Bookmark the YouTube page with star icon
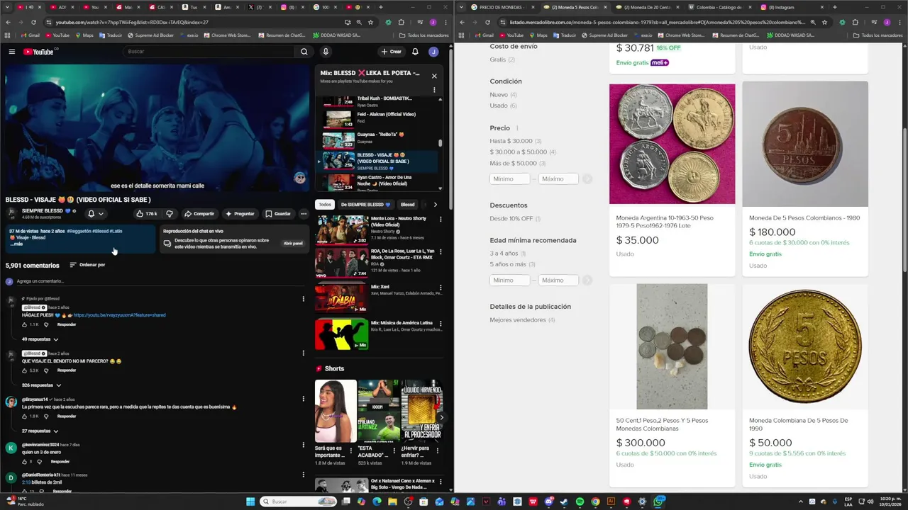The width and height of the screenshot is (908, 510). (371, 22)
